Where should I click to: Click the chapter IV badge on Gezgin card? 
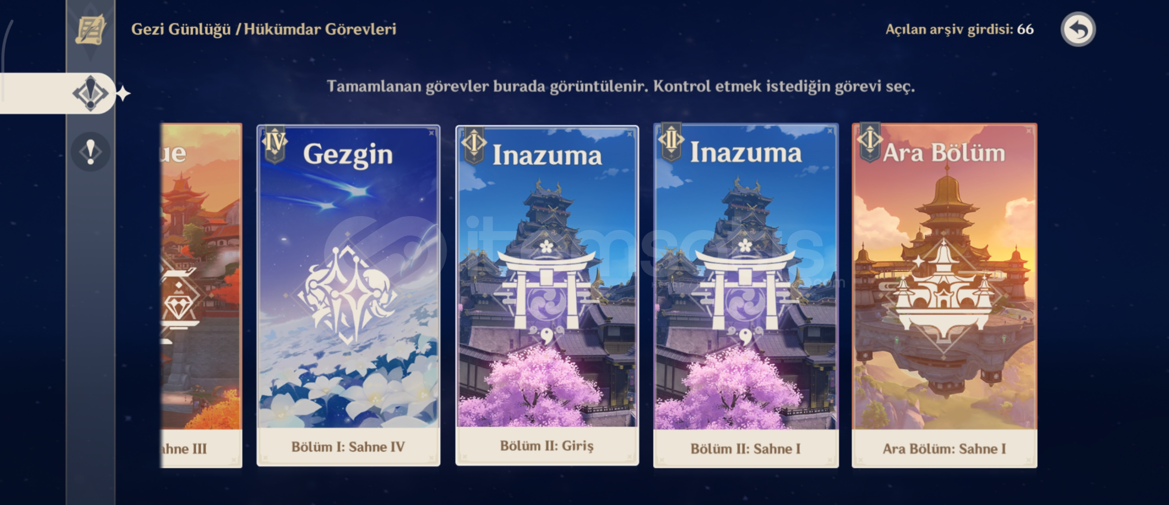[x=275, y=143]
